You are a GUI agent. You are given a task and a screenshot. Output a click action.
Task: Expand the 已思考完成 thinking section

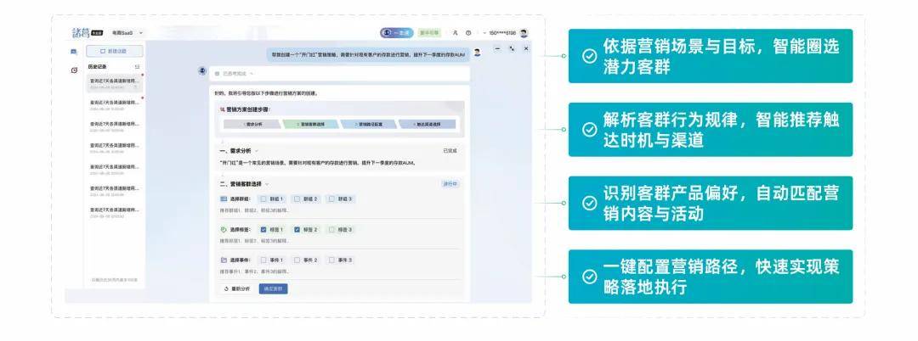pos(252,74)
